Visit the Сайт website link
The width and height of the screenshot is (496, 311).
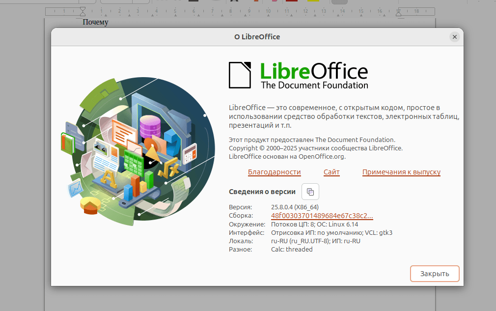pos(331,172)
